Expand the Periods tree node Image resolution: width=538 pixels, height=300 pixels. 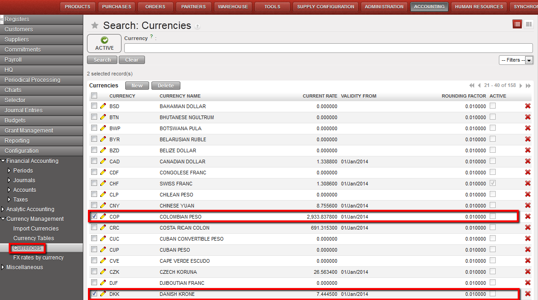9,171
